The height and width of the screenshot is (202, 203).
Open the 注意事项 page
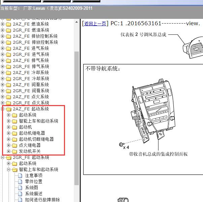tap(34, 176)
